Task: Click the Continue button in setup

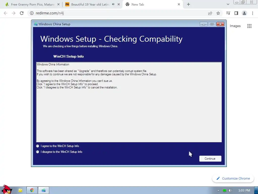Action: point(210,159)
